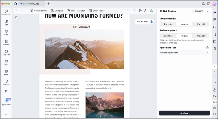Go to the Home screen icon
The width and height of the screenshot is (218, 119).
coord(15,4)
